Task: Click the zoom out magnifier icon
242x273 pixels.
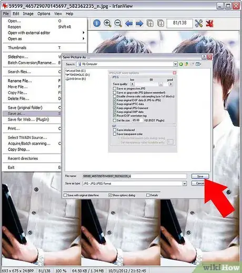Action: point(118,23)
